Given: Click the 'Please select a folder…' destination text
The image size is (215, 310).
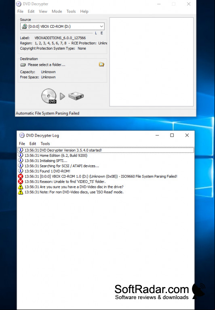Looking at the screenshot, I should (x=46, y=65).
